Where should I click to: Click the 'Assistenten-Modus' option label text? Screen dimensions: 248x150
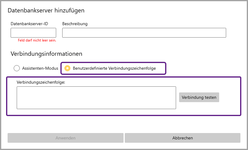[x=40, y=68]
